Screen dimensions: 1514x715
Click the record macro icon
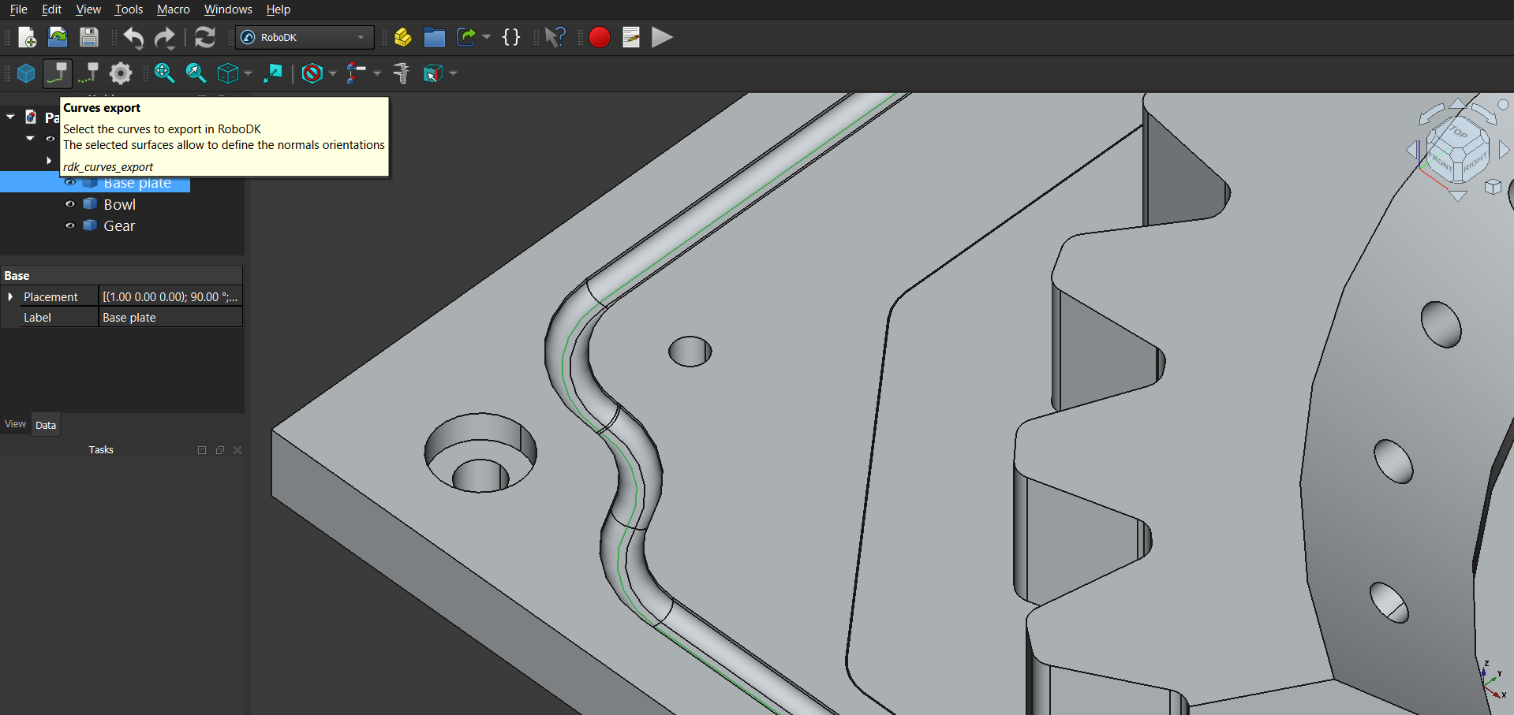tap(600, 37)
